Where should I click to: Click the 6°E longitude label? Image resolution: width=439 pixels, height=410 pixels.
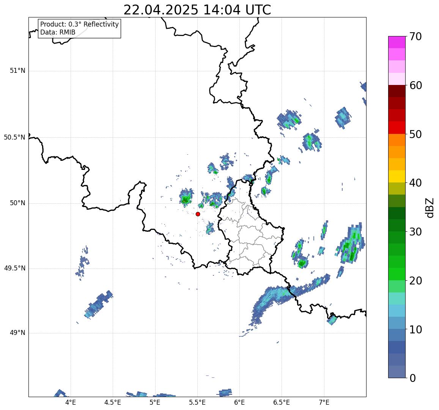239,402
